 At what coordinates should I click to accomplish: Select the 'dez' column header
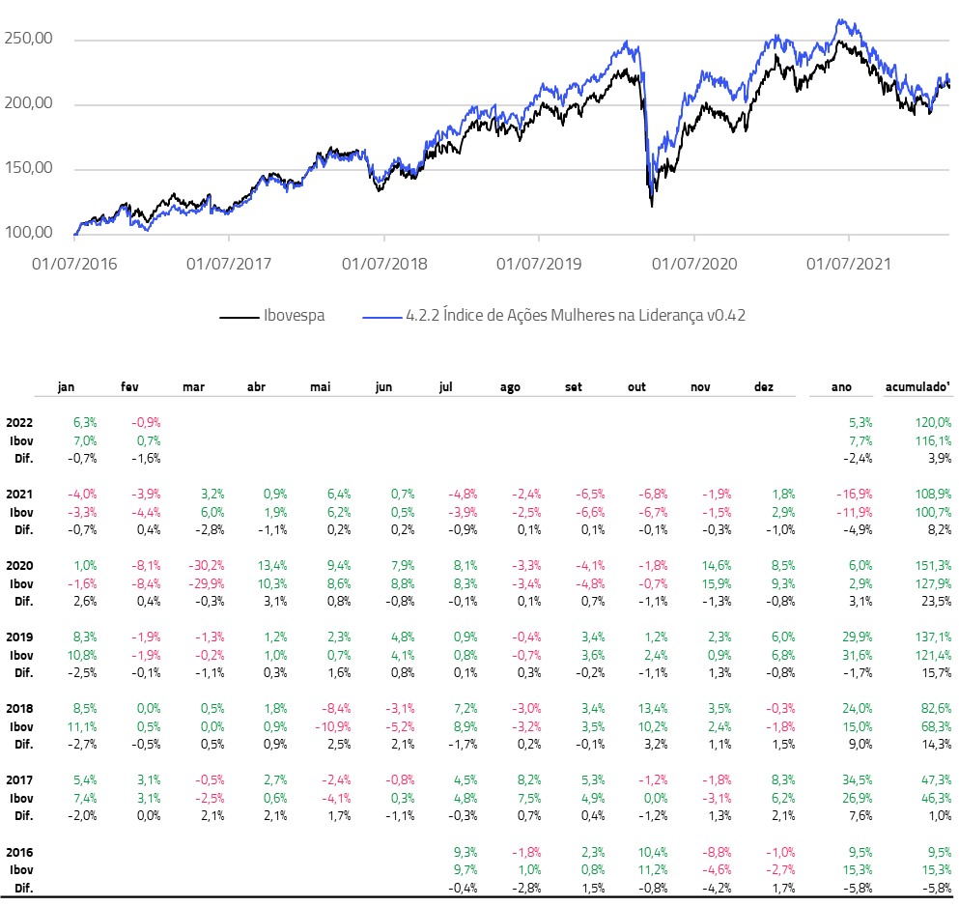(764, 386)
